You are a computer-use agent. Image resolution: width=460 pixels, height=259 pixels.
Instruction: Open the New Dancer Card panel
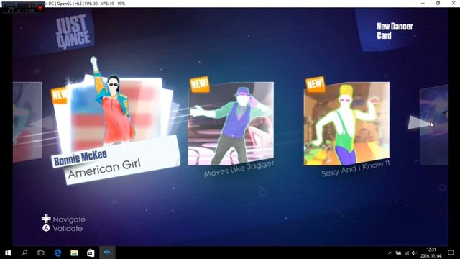(395, 31)
